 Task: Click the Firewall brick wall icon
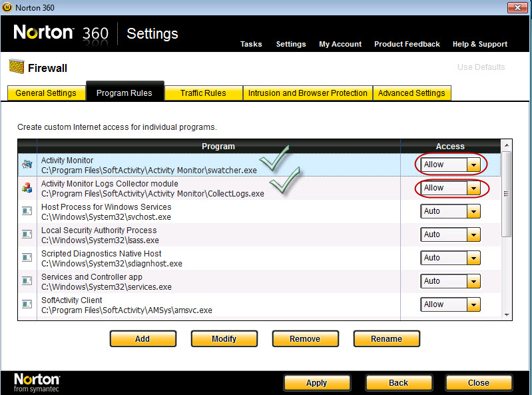pyautogui.click(x=17, y=67)
